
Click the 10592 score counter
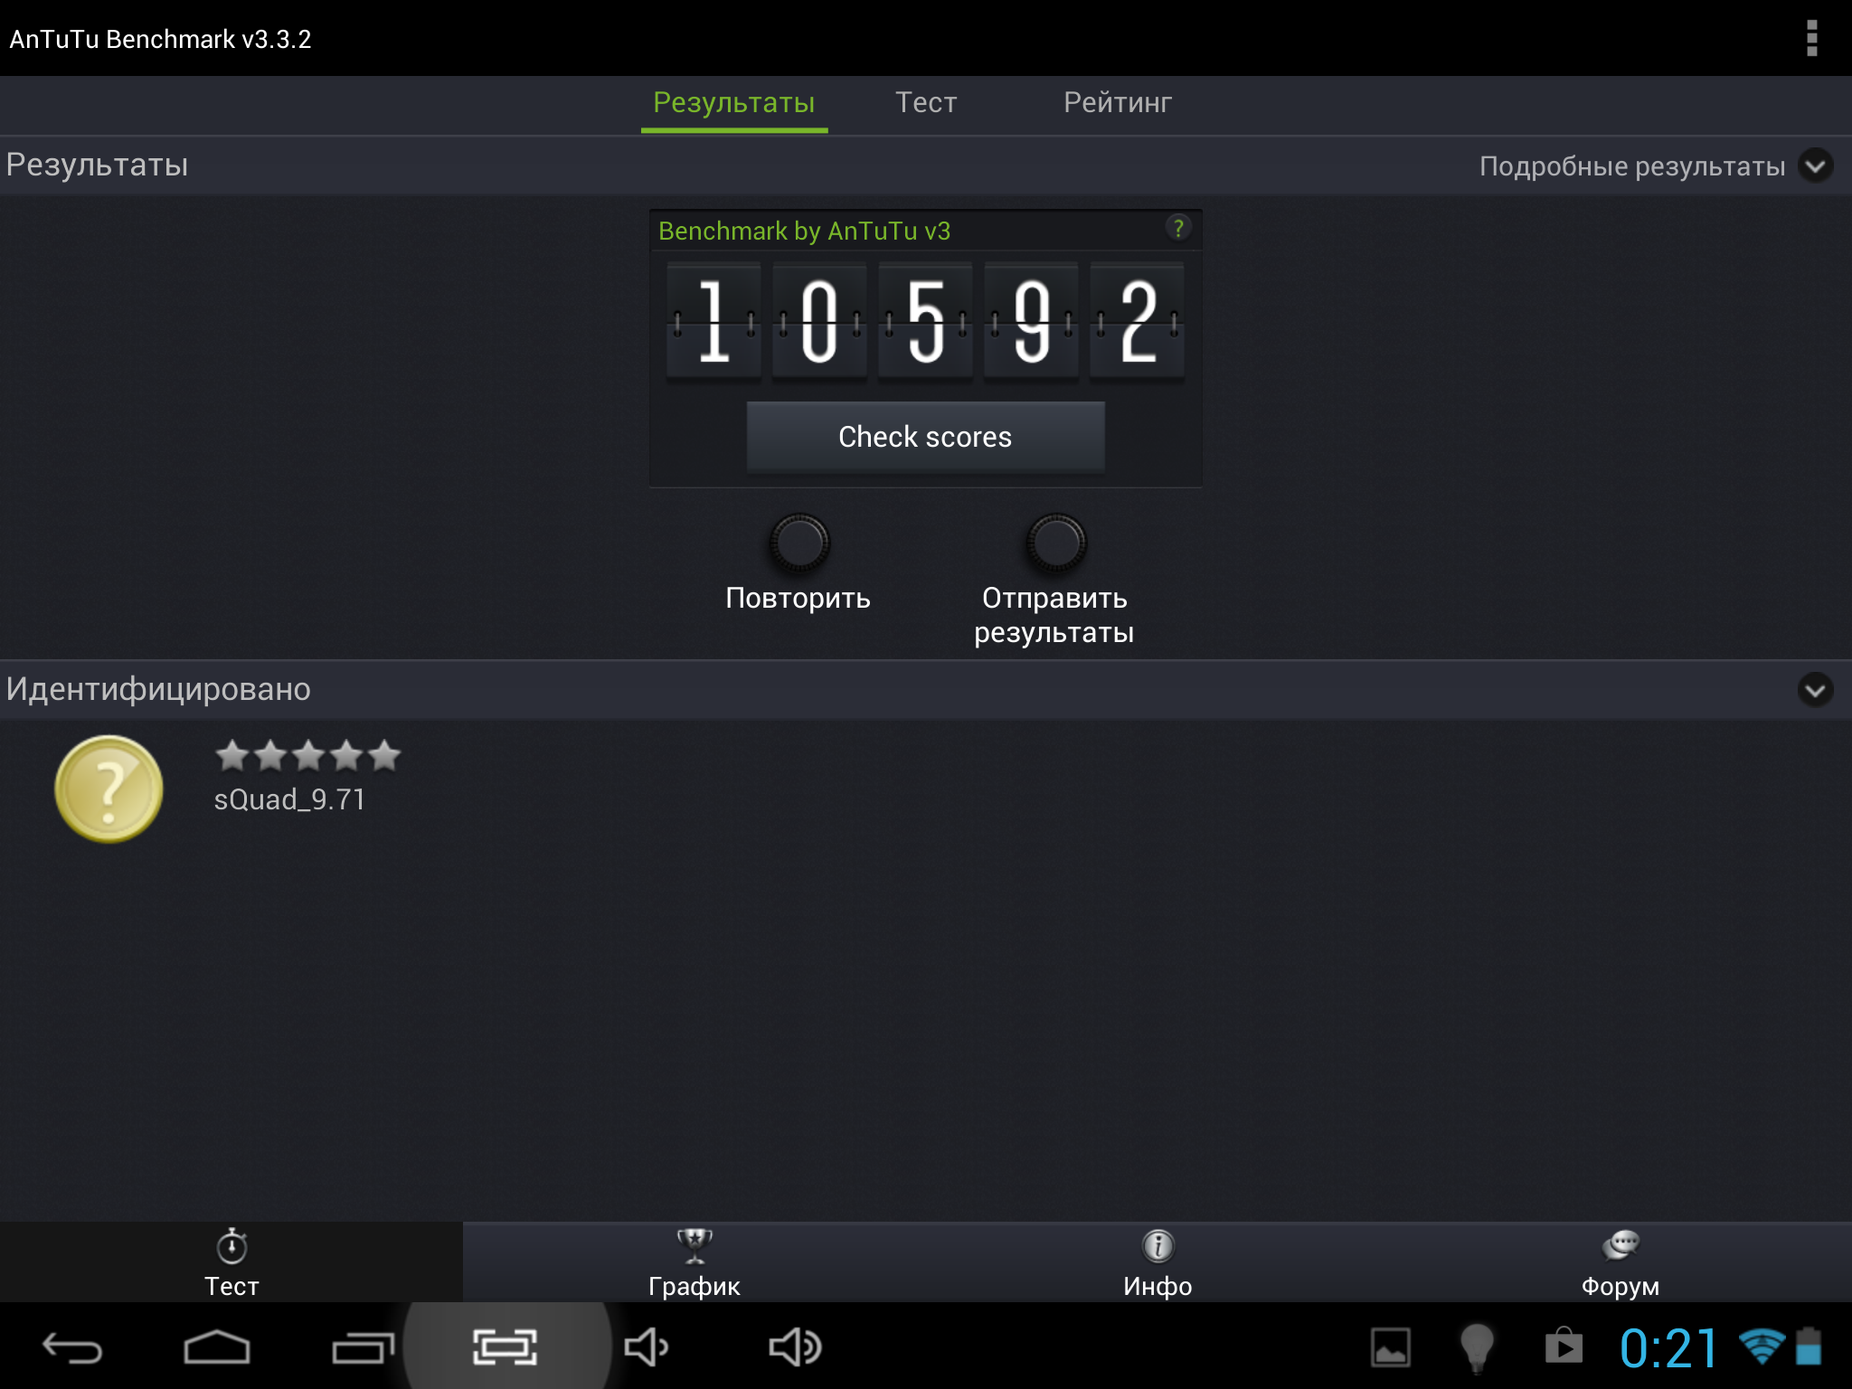pyautogui.click(x=925, y=321)
